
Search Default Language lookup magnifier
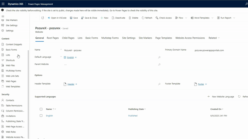pyautogui.click(x=159, y=57)
